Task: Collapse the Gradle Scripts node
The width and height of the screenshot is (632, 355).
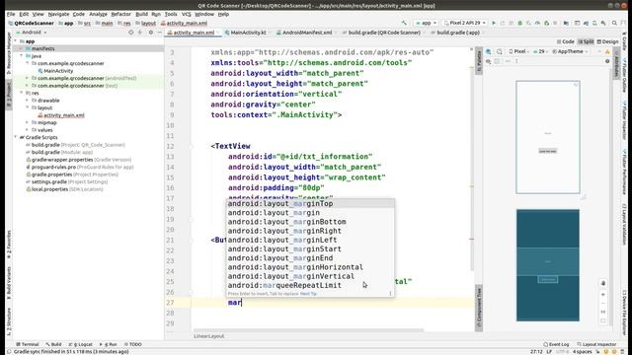Action: click(x=16, y=137)
